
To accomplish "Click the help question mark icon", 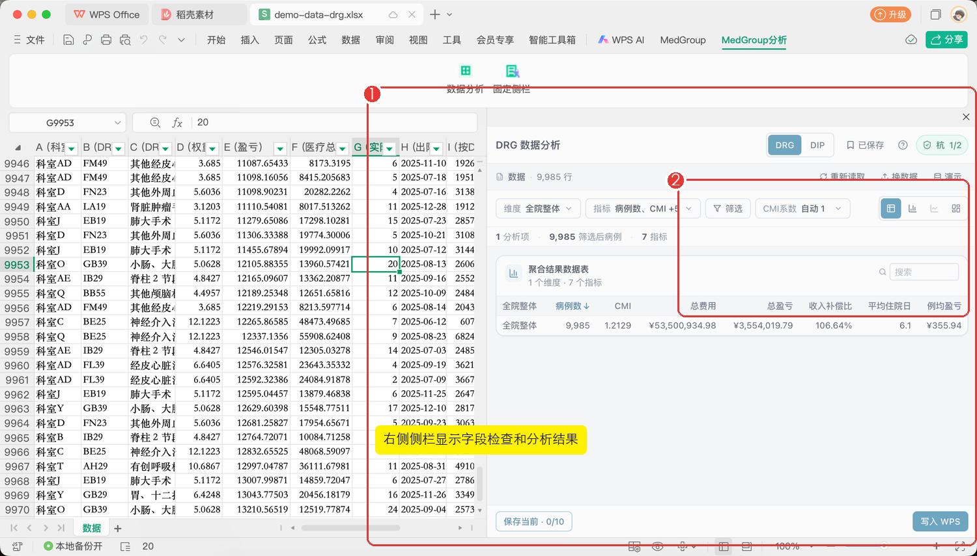I will click(x=903, y=145).
